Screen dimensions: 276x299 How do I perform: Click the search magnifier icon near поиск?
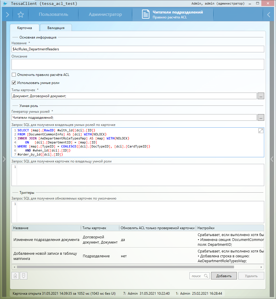206,276
